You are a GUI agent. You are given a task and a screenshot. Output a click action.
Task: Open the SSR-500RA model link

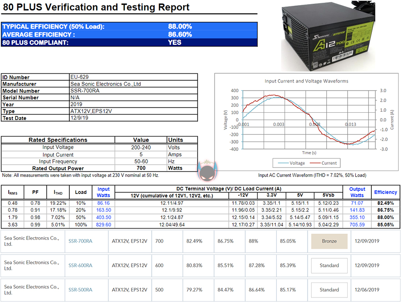pyautogui.click(x=80, y=290)
